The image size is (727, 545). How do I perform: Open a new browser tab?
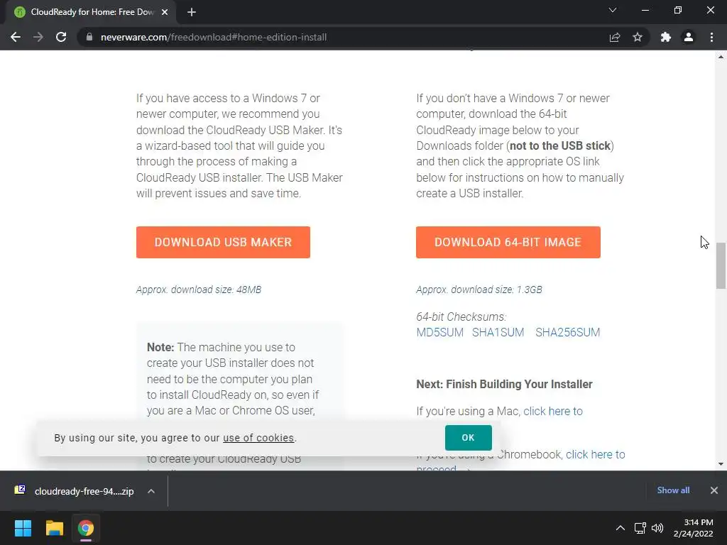192,12
